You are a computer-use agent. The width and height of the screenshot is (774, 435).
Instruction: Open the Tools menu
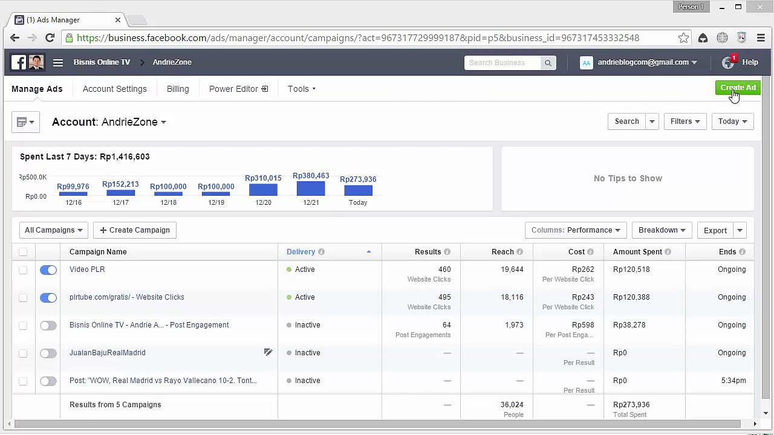click(x=302, y=89)
